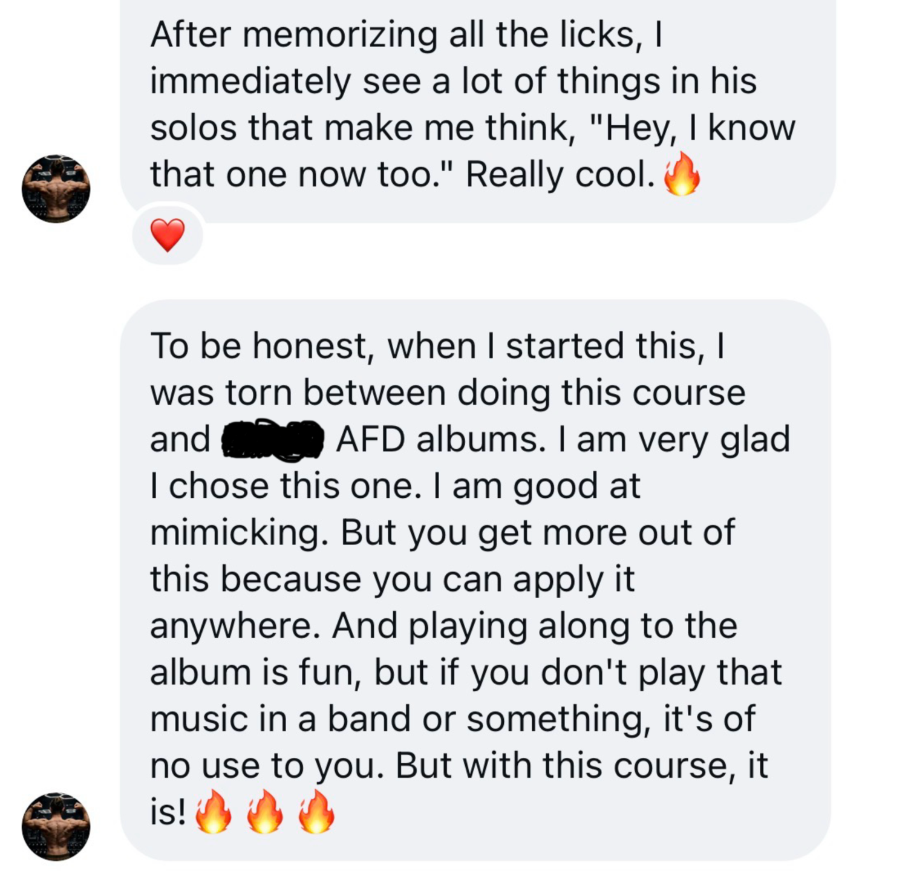Click the words "Really cool."
The width and height of the screenshot is (911, 871).
(x=561, y=175)
